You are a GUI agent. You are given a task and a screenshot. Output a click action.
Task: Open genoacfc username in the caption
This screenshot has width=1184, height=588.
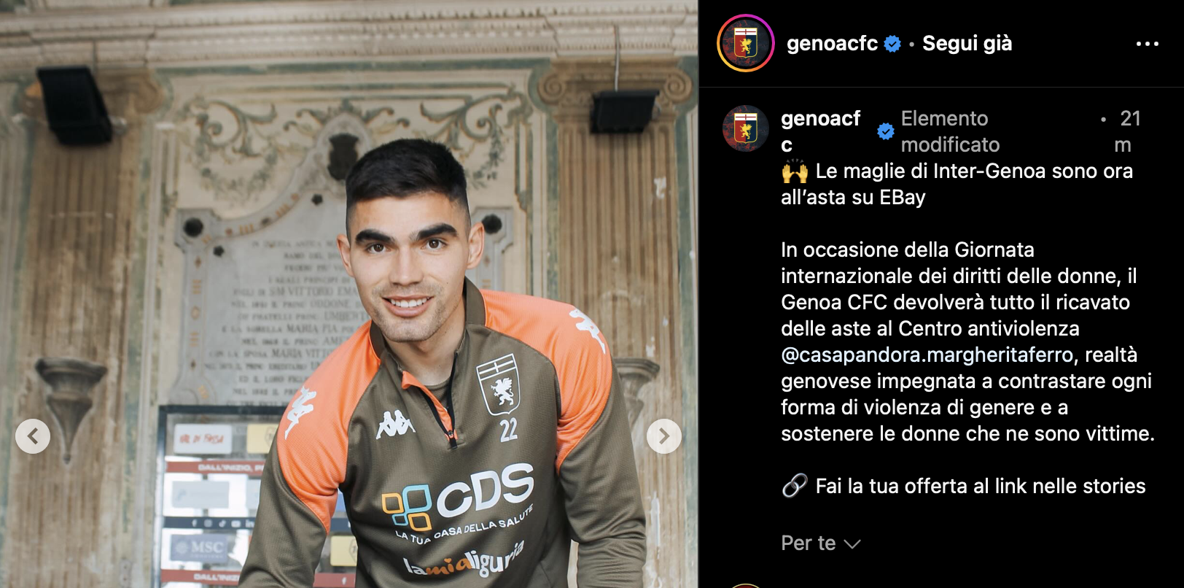click(820, 131)
